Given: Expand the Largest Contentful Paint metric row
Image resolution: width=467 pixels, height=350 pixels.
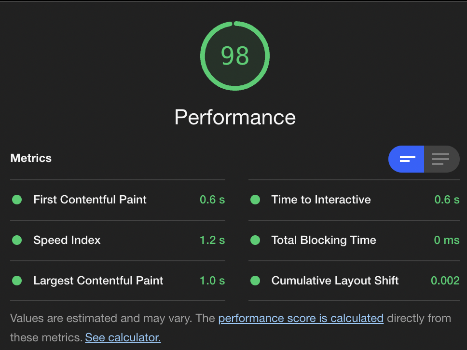Looking at the screenshot, I should [x=118, y=281].
